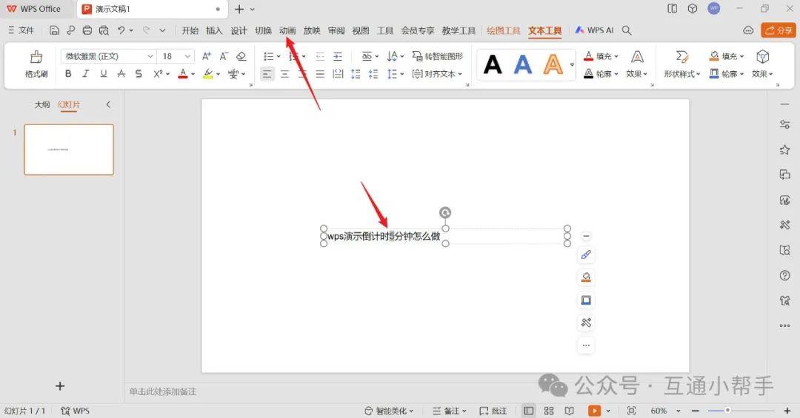Image resolution: width=800 pixels, height=418 pixels.
Task: Expand the 智能美化 dropdown in status bar
Action: pyautogui.click(x=389, y=411)
